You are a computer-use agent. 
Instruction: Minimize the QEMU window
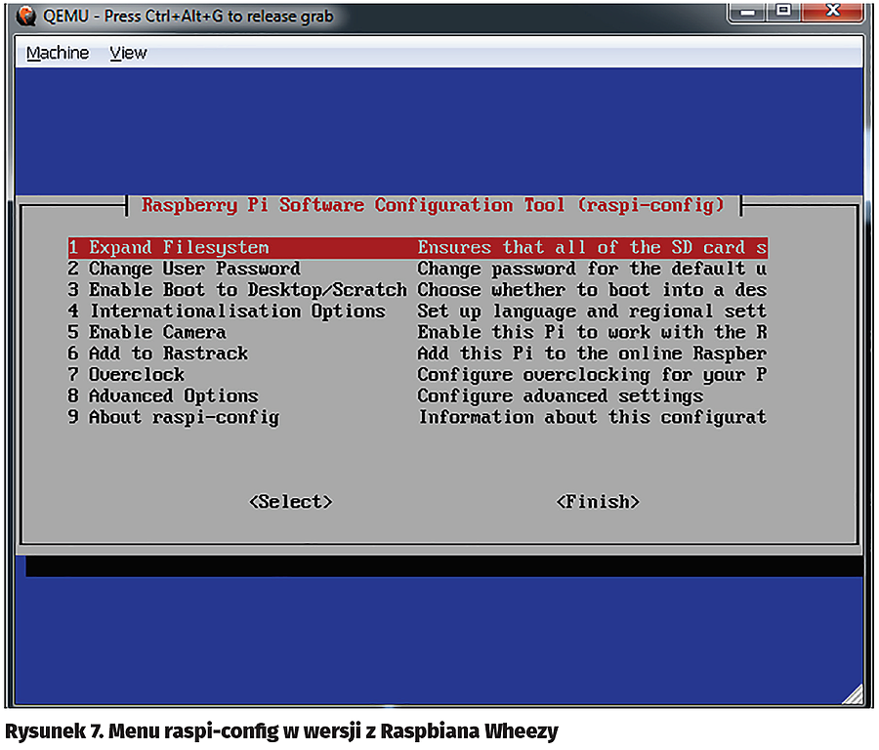pos(749,12)
